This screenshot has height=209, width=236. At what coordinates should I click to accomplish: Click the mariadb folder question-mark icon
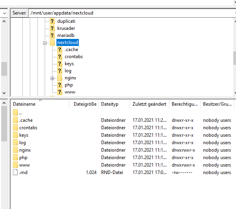[x=52, y=35]
